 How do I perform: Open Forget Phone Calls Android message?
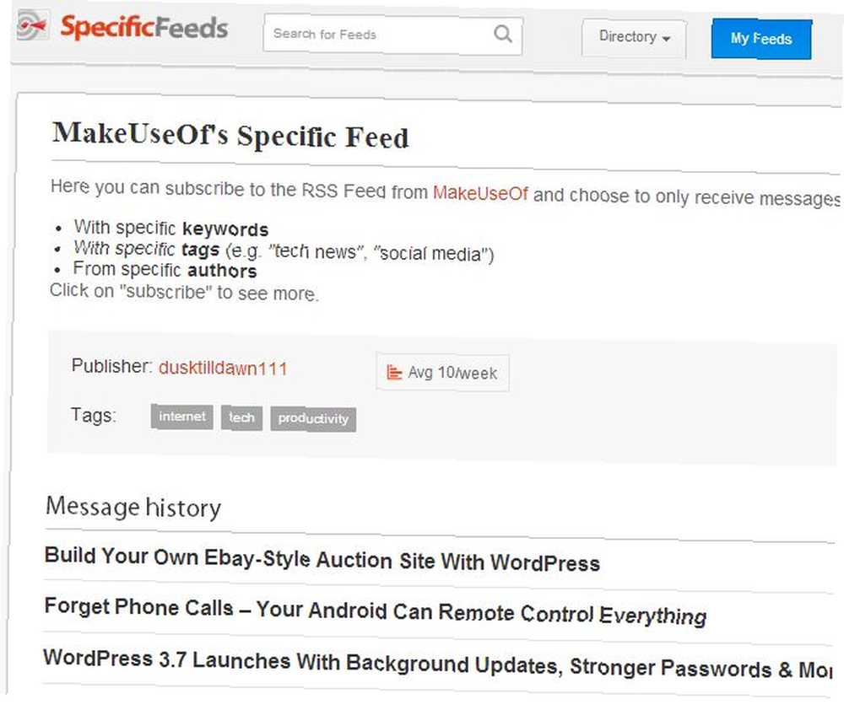click(x=376, y=611)
